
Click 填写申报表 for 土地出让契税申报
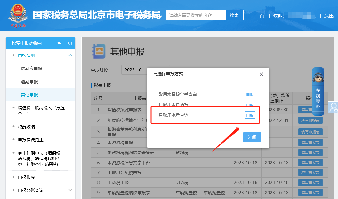click(310, 173)
